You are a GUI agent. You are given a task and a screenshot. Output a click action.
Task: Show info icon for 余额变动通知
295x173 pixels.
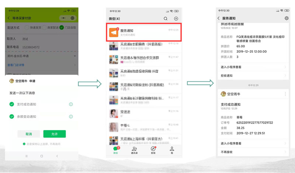(71, 117)
